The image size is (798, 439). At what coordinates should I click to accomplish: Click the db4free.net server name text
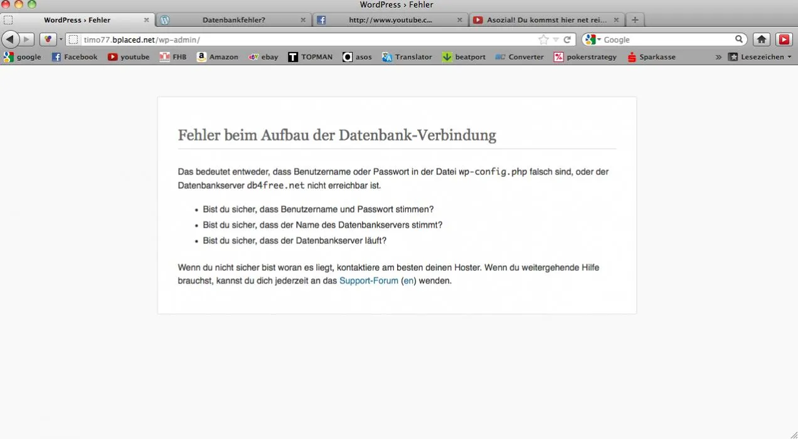(x=275, y=186)
